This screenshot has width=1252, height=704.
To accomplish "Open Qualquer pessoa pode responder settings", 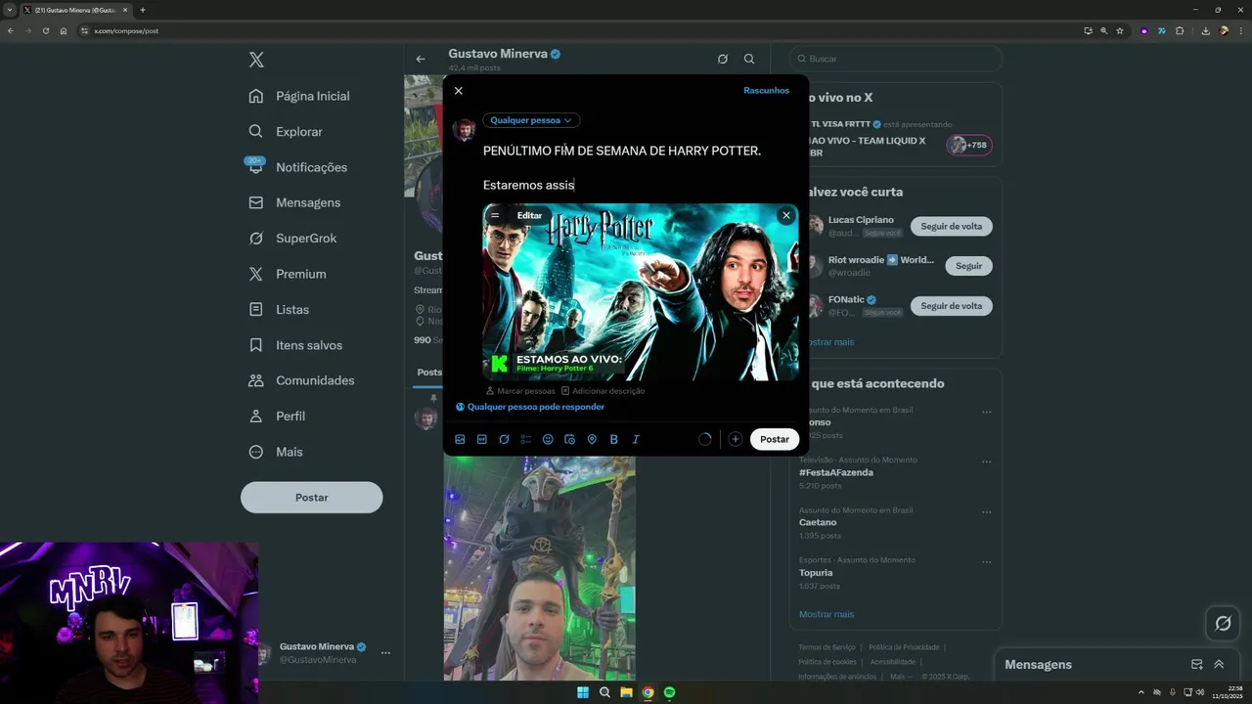I will click(x=530, y=407).
